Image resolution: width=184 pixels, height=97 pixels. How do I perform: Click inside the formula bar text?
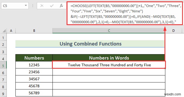[125, 14]
